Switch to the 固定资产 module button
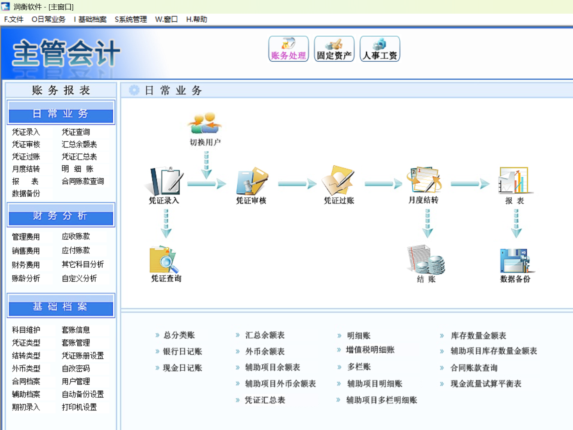 coord(334,49)
